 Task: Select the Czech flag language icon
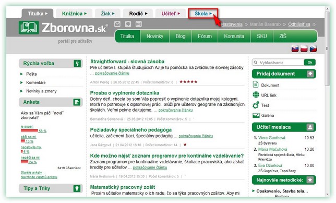coord(313,49)
